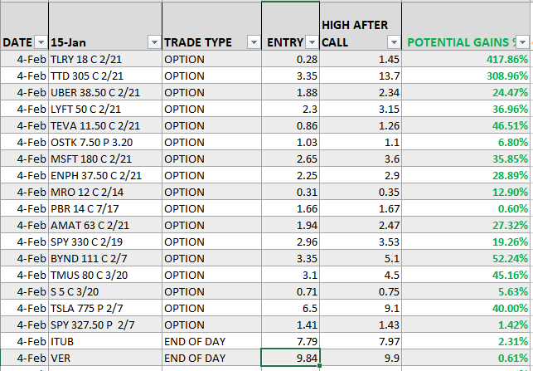Select entry value 2.96 for SPY 330

(x=291, y=242)
